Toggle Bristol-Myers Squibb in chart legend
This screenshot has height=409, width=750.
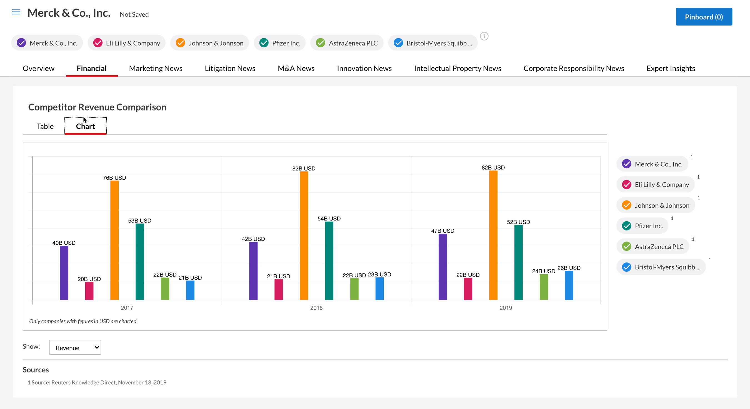pos(661,267)
